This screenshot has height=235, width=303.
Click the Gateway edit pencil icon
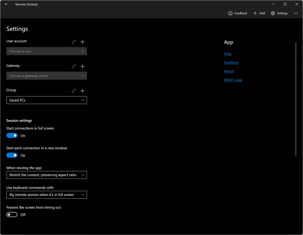(74, 66)
